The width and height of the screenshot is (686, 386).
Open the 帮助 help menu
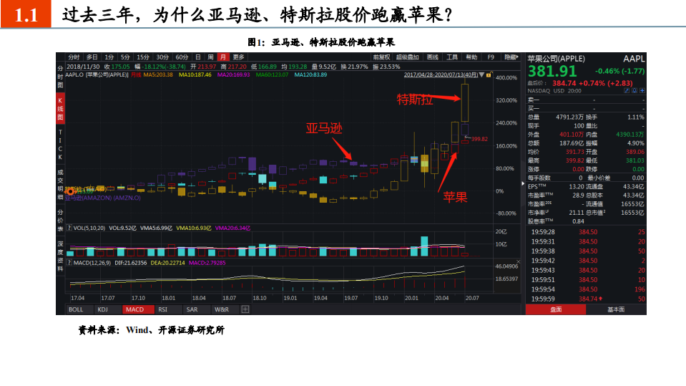click(x=471, y=57)
